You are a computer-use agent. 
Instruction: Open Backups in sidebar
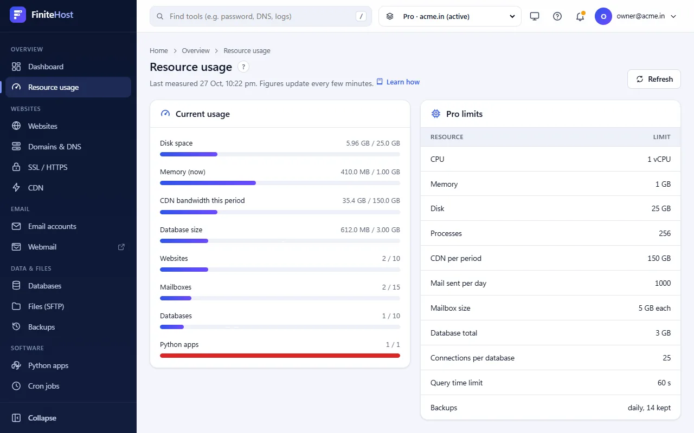click(68, 327)
